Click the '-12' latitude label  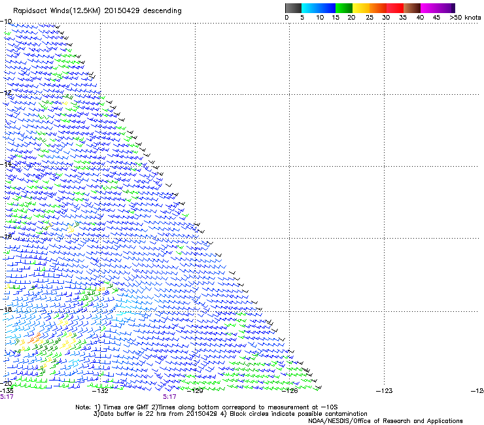(x=6, y=93)
